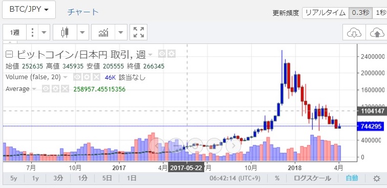
Task: Click the 2400000 price axis label
Action: tap(372, 57)
